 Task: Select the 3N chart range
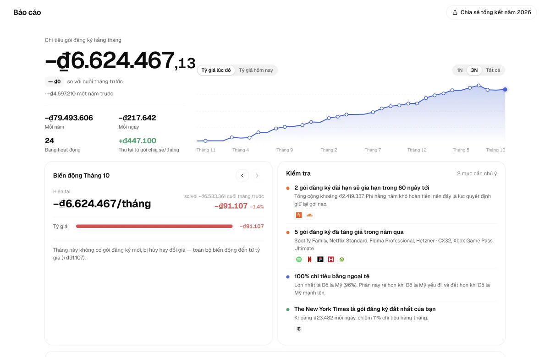[474, 70]
